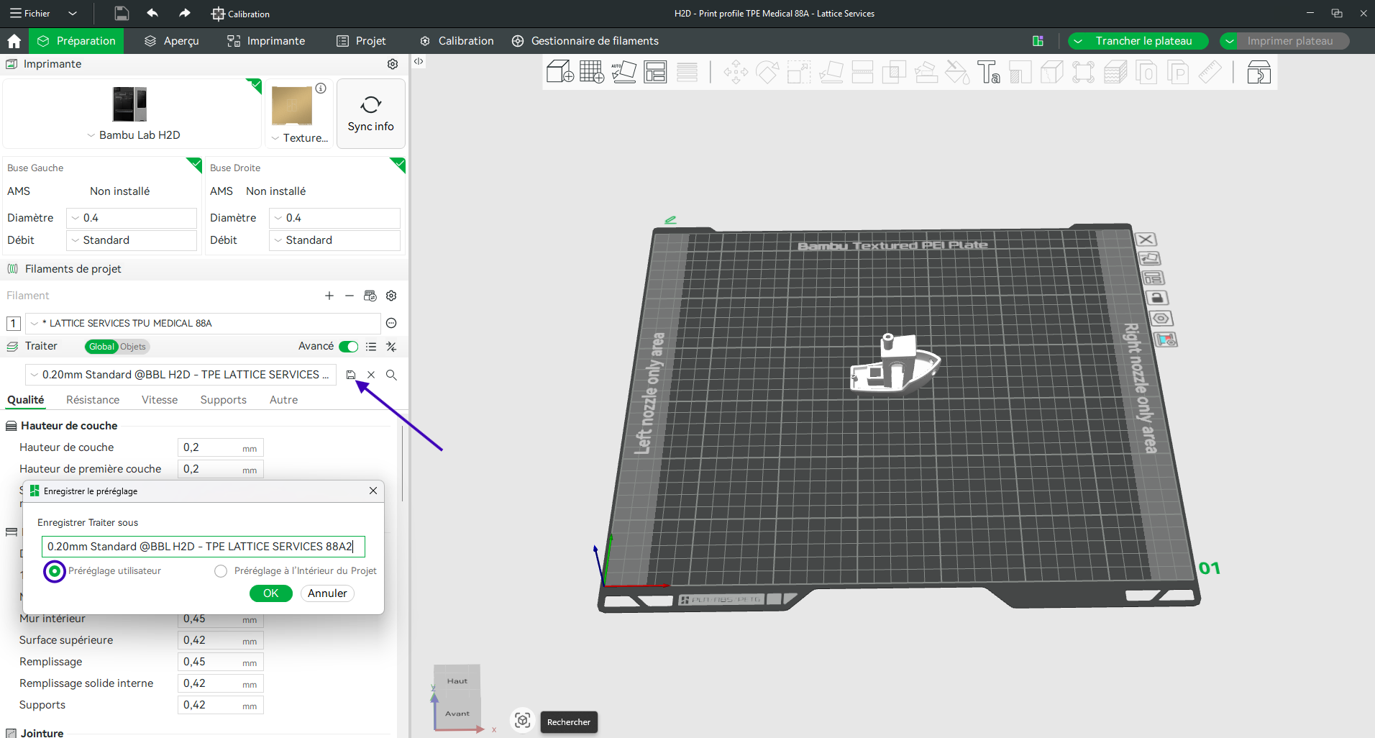Close Enregistrer le préréglage dialog
The image size is (1375, 738).
coord(373,491)
